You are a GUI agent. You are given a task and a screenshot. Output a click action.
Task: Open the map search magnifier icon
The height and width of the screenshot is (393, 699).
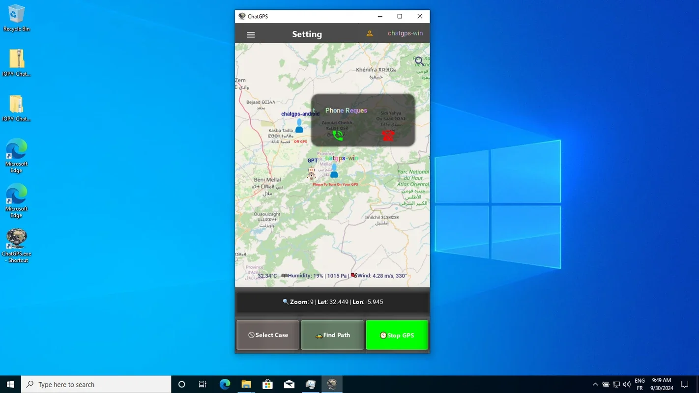[x=419, y=61]
